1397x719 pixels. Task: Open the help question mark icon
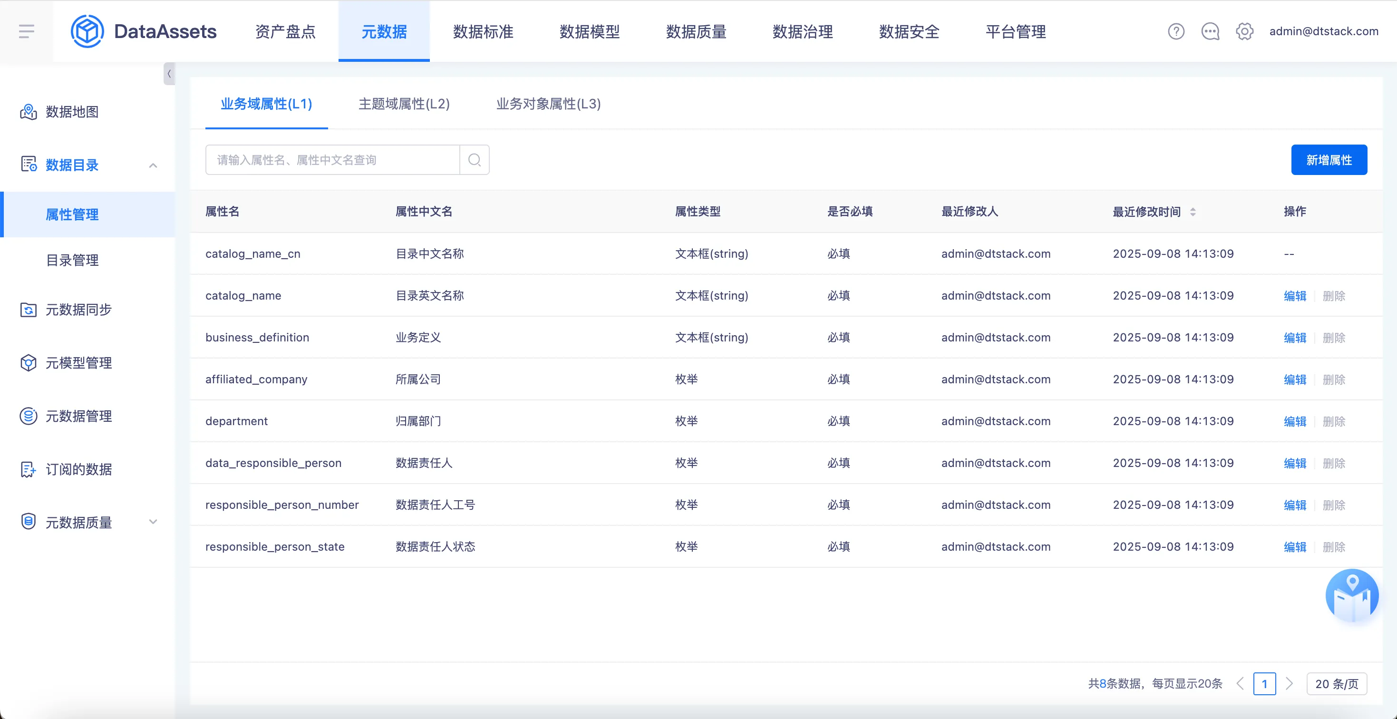(1176, 31)
